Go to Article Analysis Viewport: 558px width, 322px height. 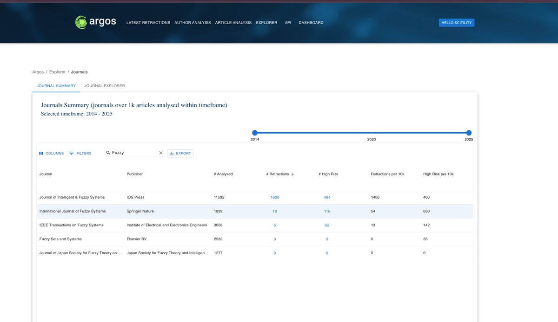coord(233,23)
